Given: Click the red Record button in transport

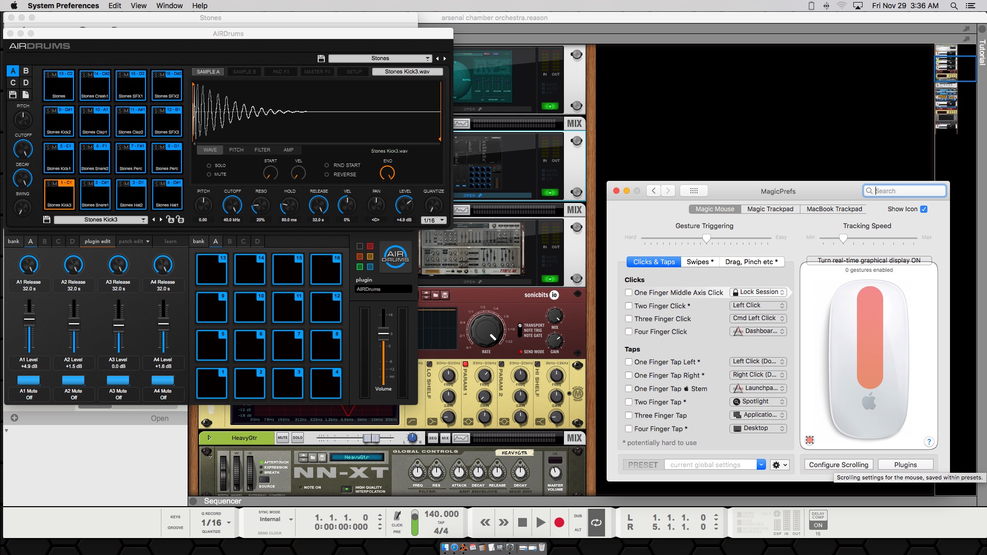Looking at the screenshot, I should (559, 523).
